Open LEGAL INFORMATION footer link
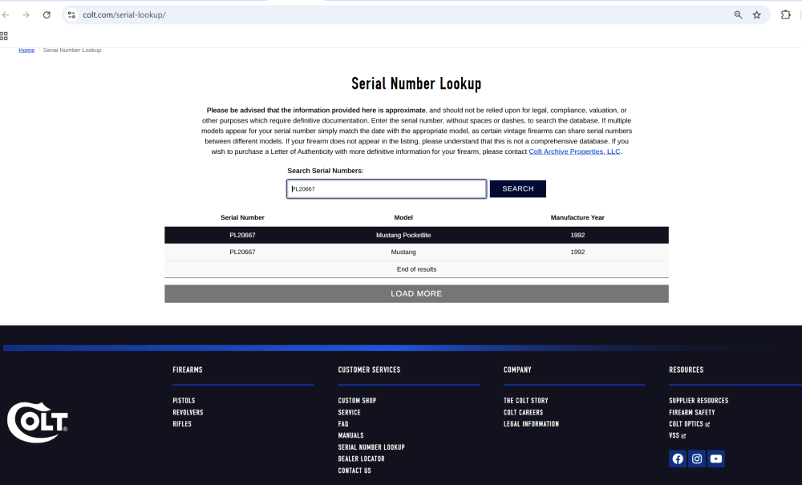802x485 pixels. point(531,423)
